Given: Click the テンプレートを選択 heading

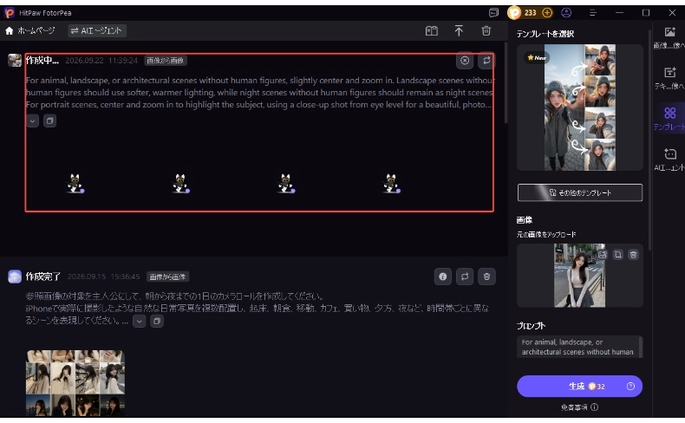Looking at the screenshot, I should 545,34.
